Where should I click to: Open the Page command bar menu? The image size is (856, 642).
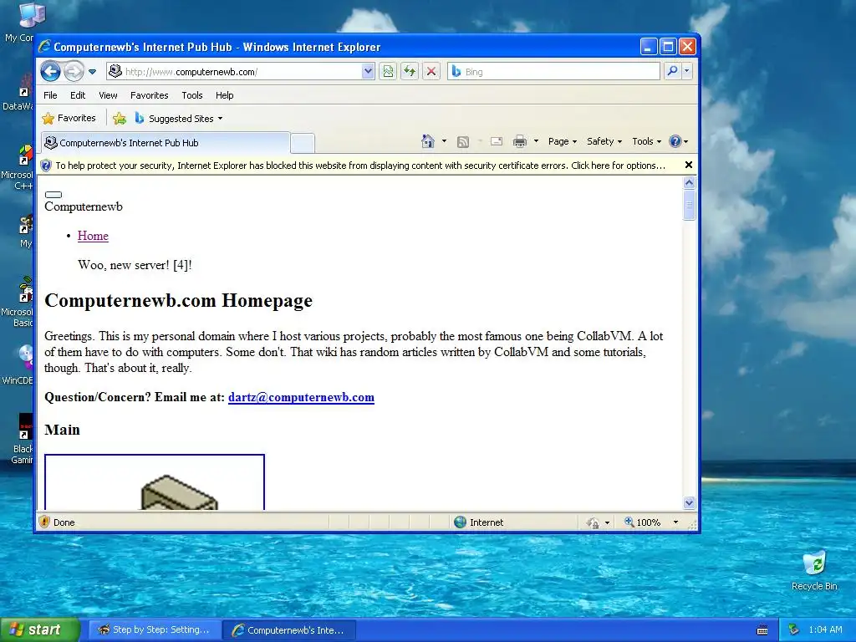point(563,141)
